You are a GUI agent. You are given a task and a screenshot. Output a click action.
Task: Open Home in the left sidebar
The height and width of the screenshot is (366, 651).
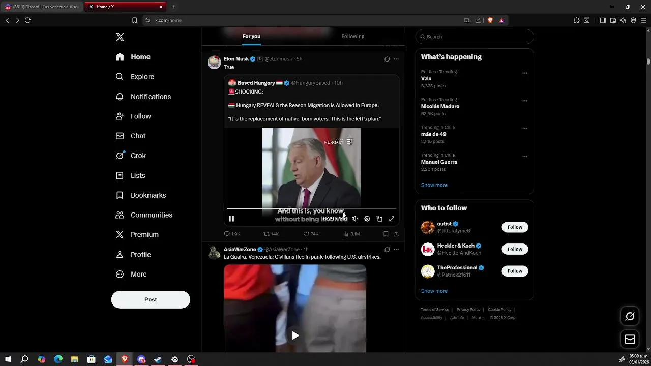pos(133,57)
